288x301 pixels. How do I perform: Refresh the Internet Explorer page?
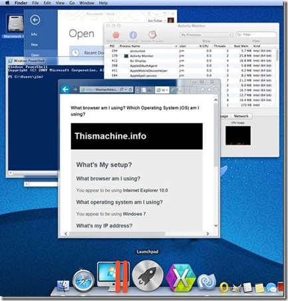[130, 89]
